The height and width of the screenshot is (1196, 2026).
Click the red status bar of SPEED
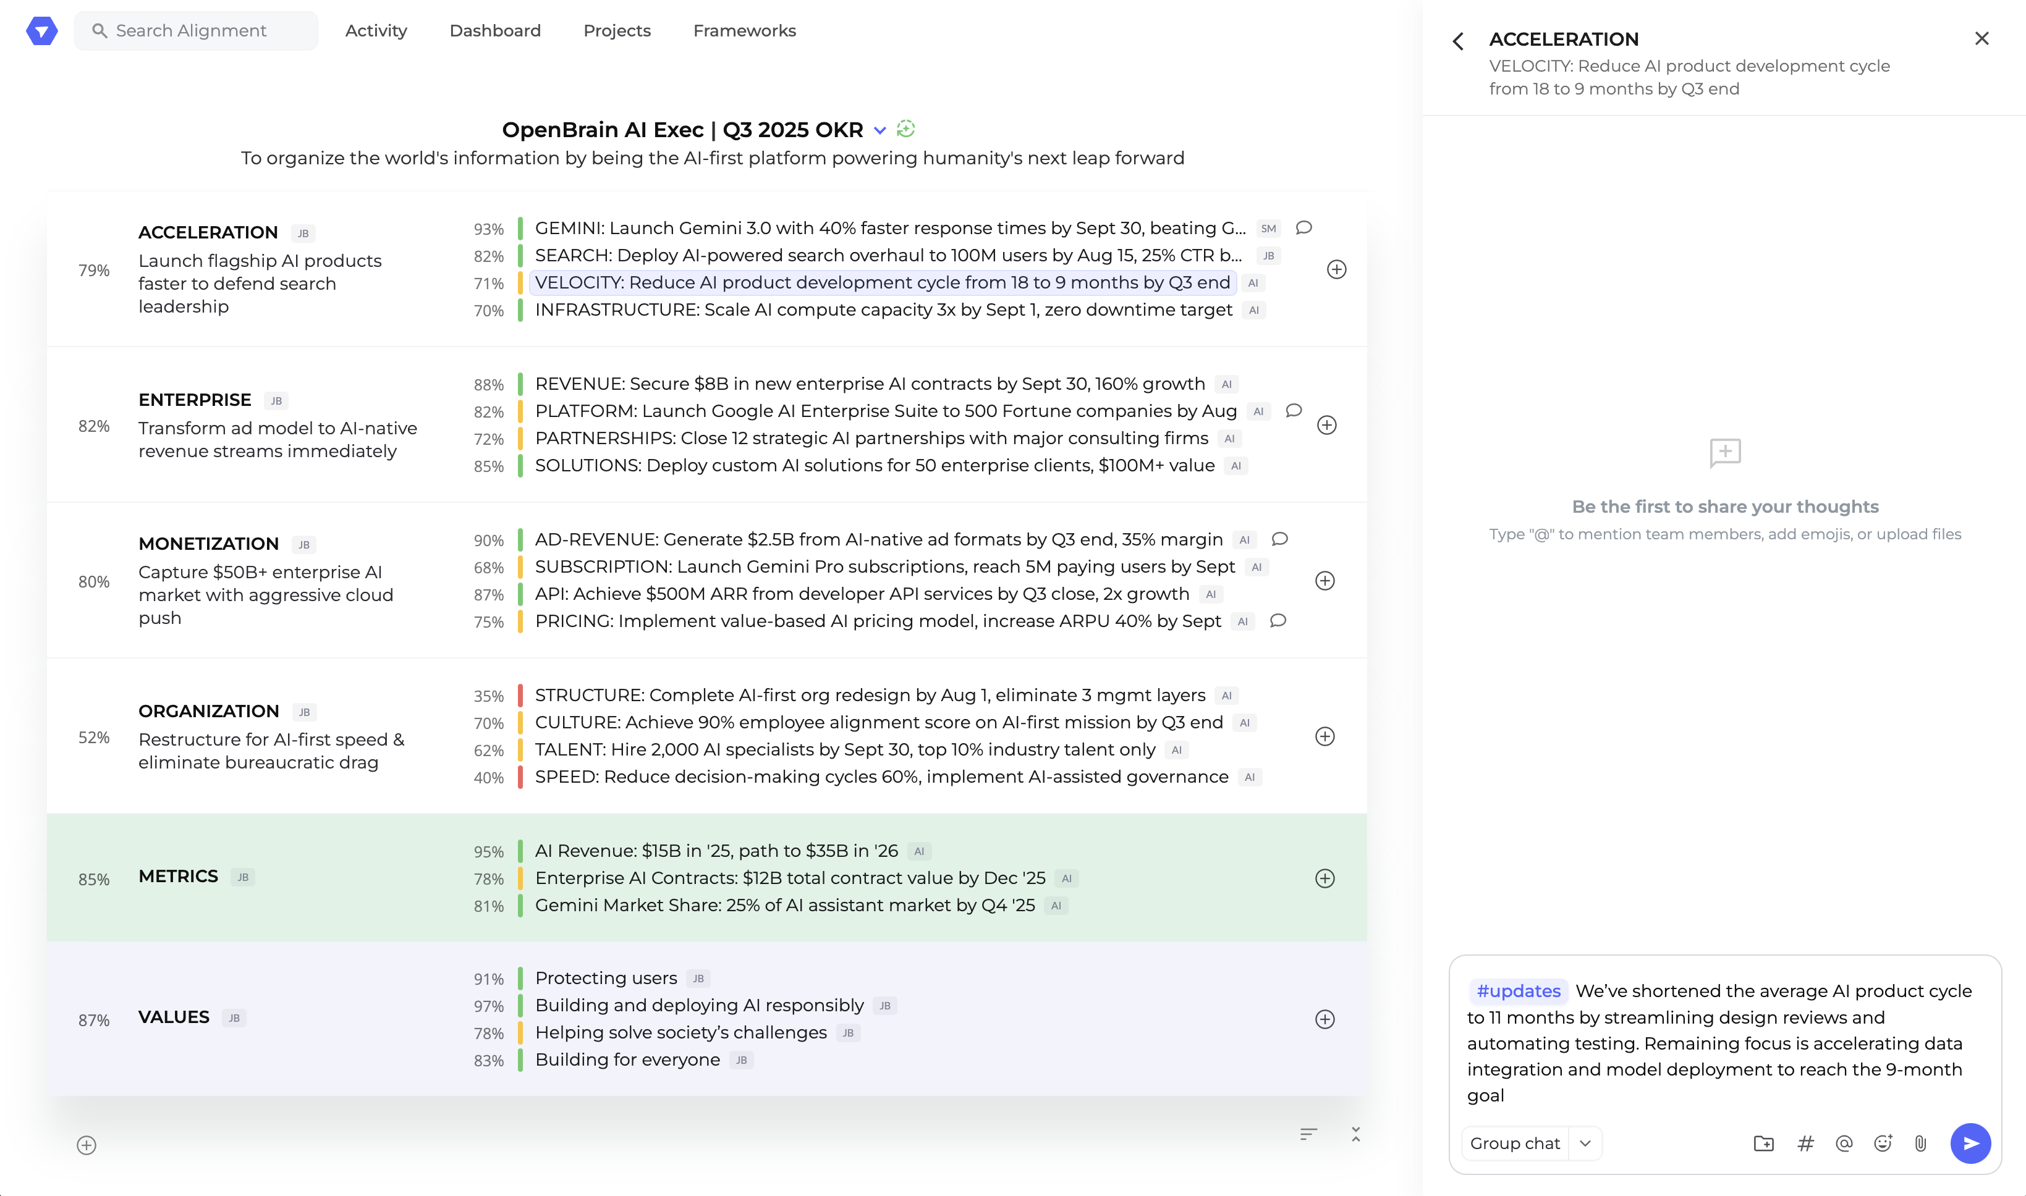click(520, 777)
